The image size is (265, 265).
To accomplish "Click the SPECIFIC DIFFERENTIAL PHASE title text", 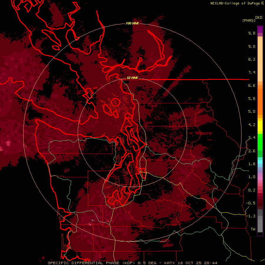I will point(83,263).
